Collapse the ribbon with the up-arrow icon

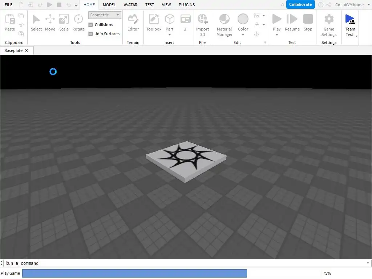coord(282,4)
